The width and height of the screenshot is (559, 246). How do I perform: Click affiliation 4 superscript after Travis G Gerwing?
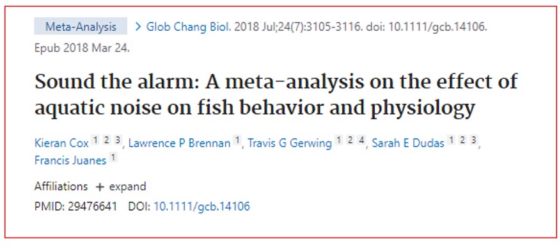(361, 140)
